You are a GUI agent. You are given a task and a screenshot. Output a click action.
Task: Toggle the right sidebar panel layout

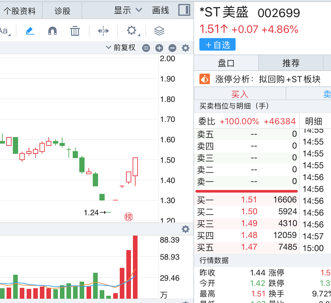[184, 10]
